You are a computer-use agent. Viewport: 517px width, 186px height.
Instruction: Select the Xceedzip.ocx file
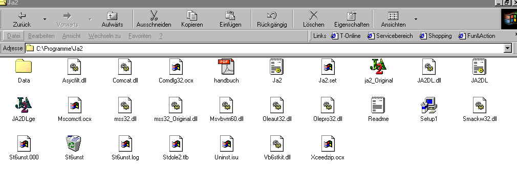coord(328,148)
